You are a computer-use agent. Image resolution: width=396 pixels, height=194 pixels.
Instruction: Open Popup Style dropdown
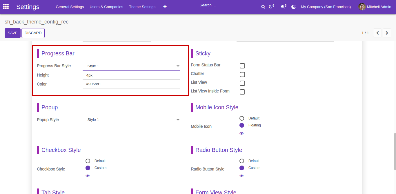(131, 120)
